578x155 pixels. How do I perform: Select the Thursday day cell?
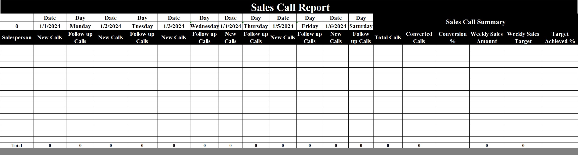pos(256,26)
